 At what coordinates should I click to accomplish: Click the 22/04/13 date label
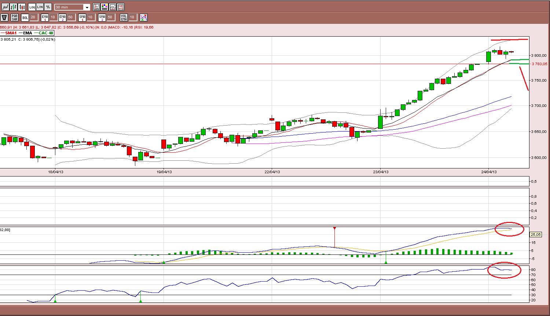point(273,172)
